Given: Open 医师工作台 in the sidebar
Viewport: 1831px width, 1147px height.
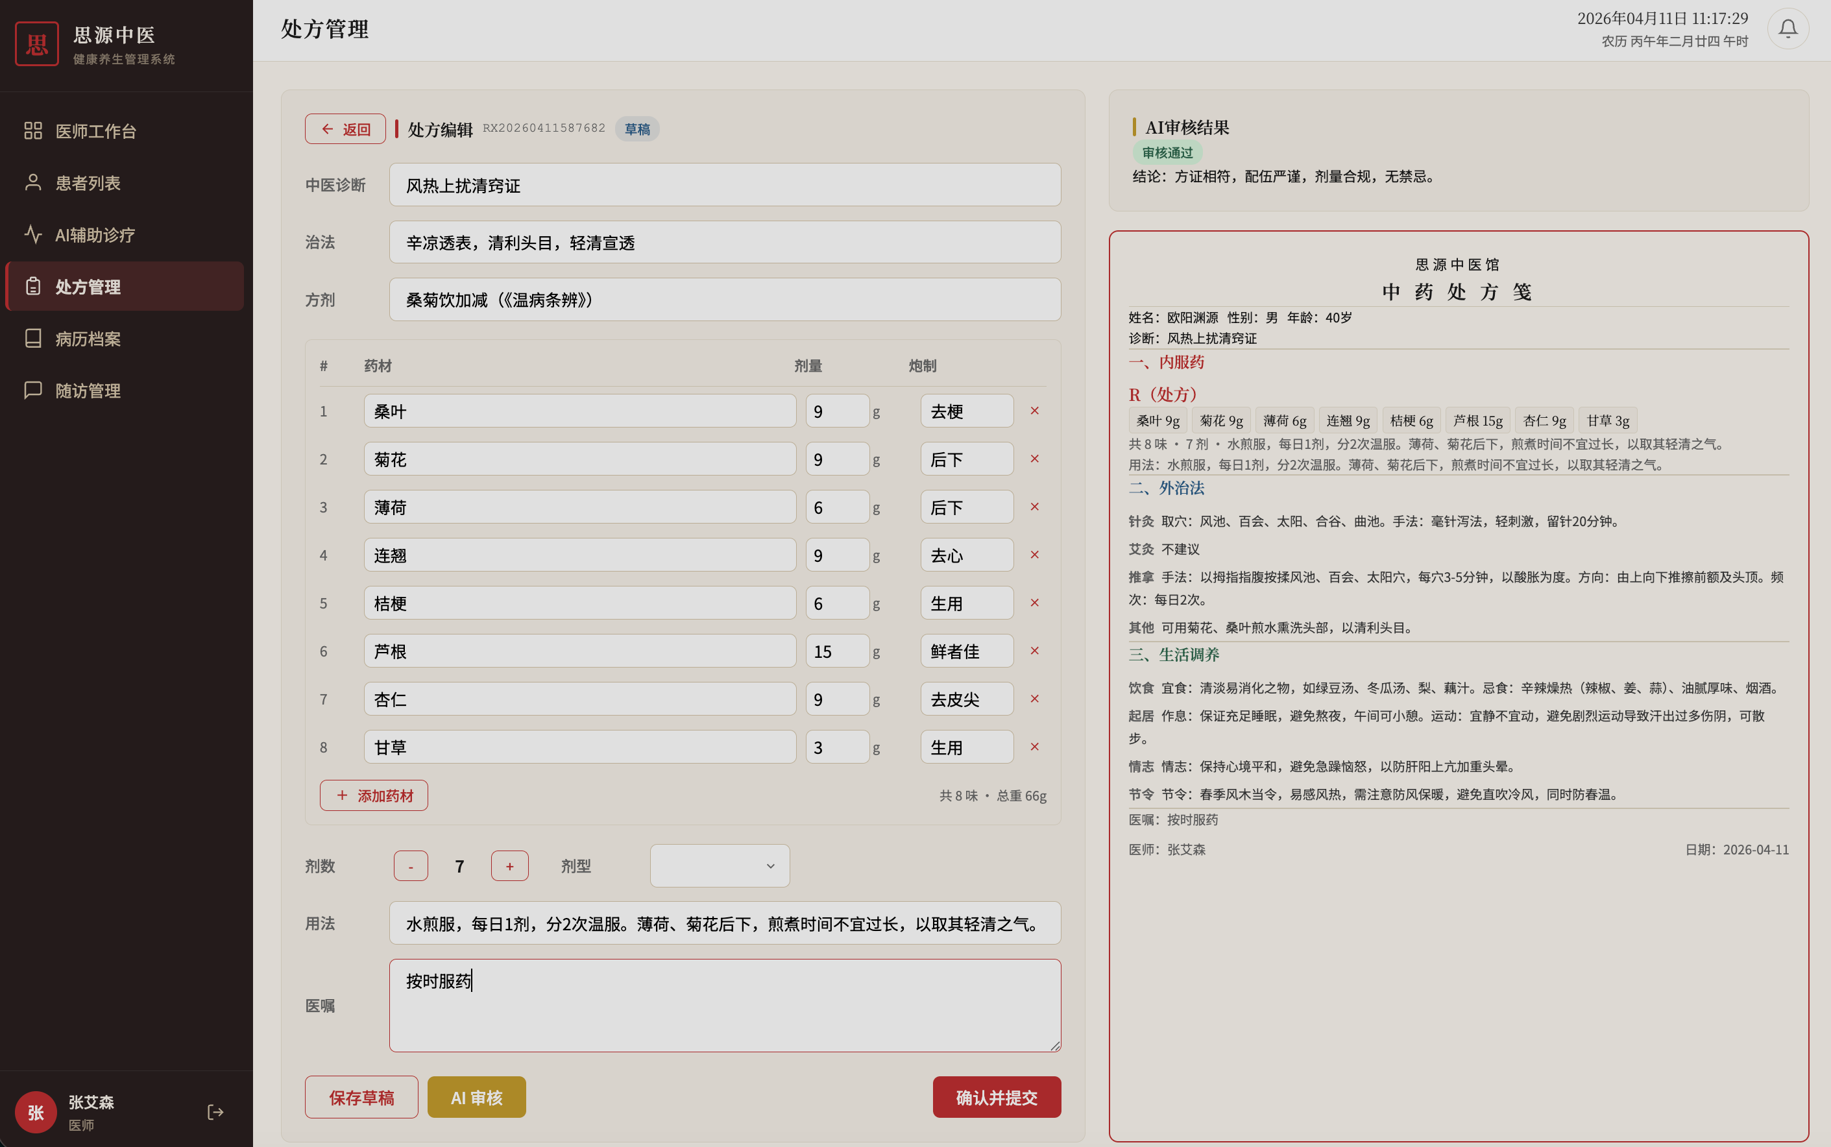Looking at the screenshot, I should [95, 131].
